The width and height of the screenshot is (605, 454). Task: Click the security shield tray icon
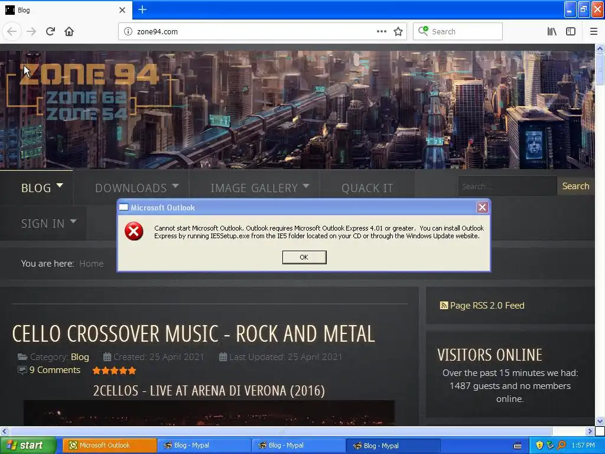tap(539, 445)
